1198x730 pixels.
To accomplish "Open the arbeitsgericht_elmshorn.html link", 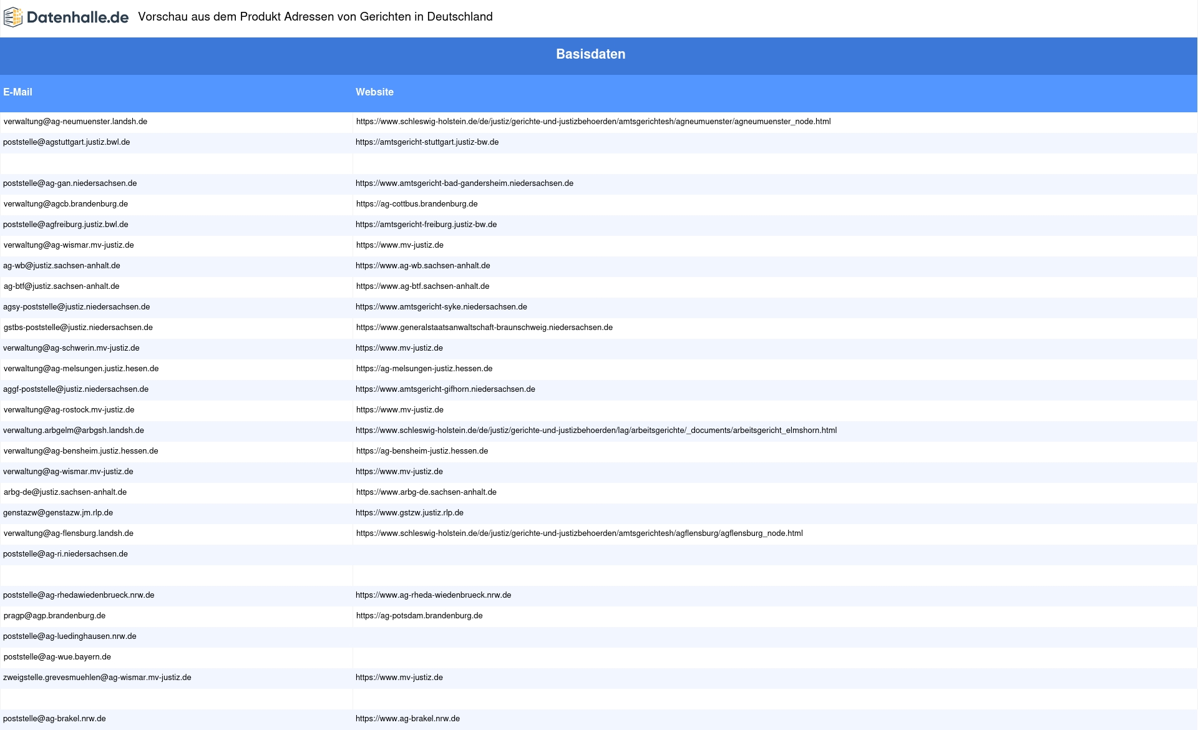I will pos(596,431).
